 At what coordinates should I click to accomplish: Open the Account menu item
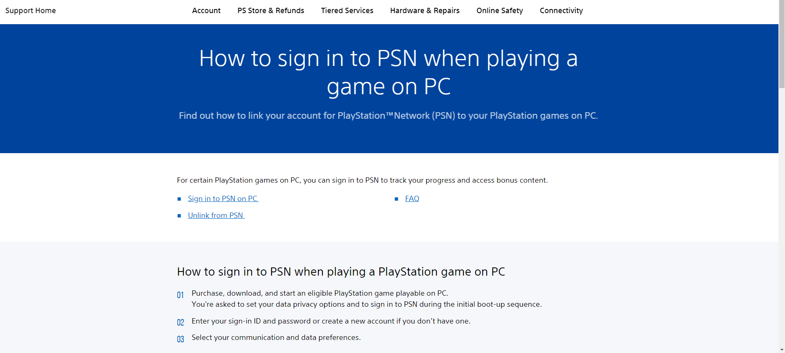coord(206,11)
